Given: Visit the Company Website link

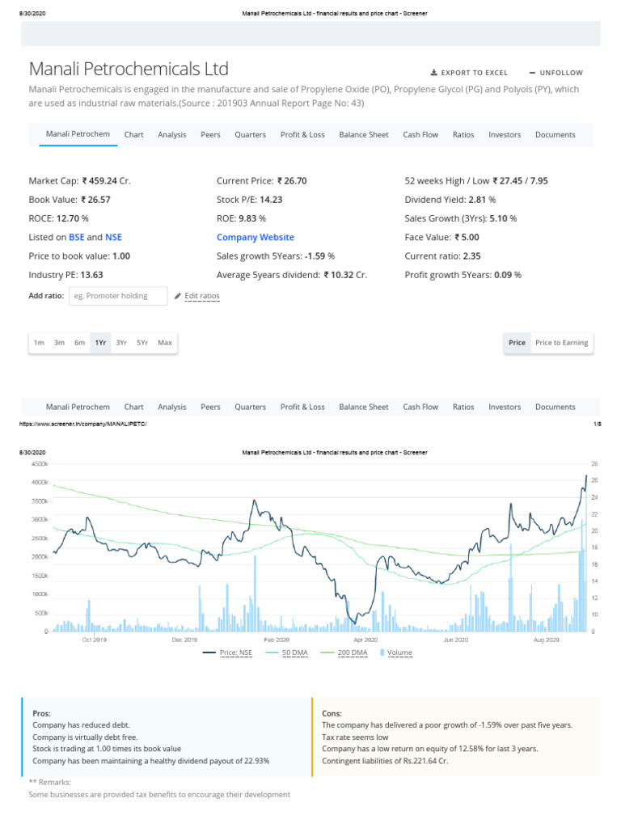Looking at the screenshot, I should (256, 238).
